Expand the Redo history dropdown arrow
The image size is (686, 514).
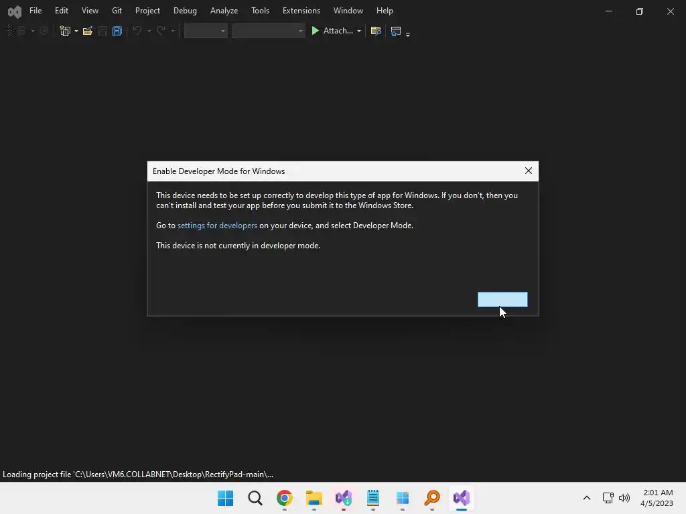(173, 31)
